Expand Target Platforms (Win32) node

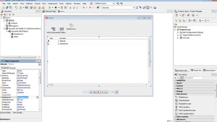tap(178, 35)
